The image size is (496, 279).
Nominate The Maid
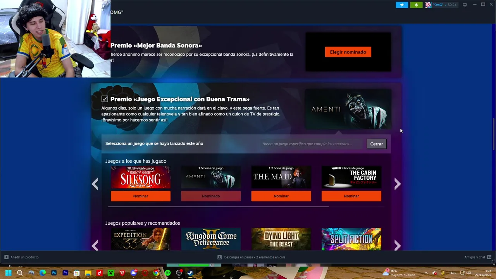click(x=281, y=196)
